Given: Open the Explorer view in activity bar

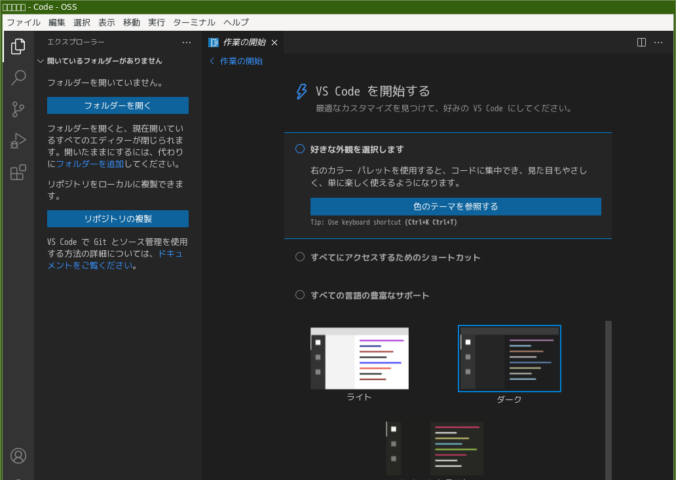Looking at the screenshot, I should 18,46.
